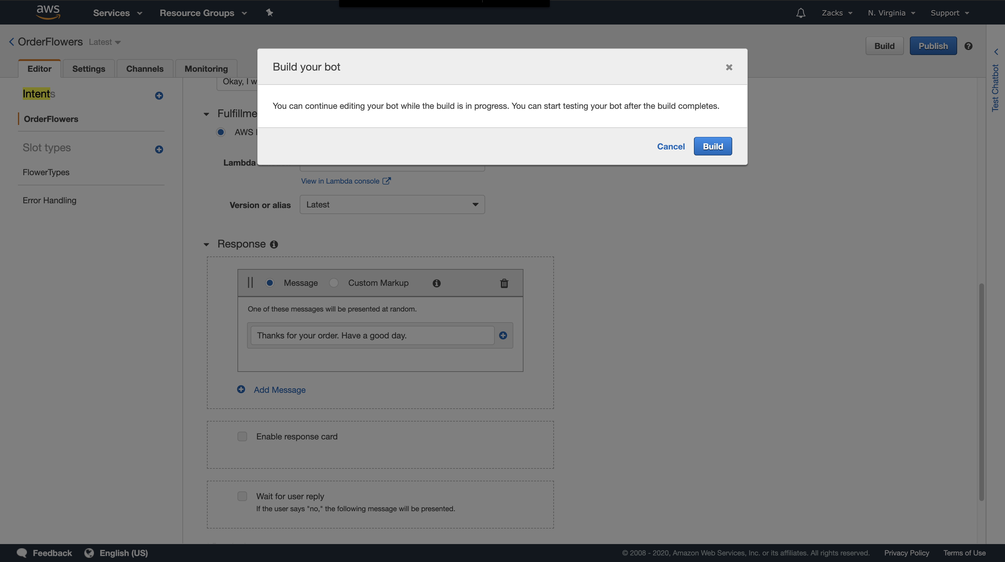Switch to the Channels tab

tap(144, 69)
